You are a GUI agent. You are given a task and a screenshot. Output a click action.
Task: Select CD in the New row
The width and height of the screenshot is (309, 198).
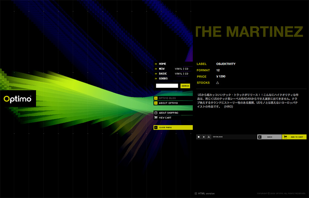pyautogui.click(x=186, y=69)
